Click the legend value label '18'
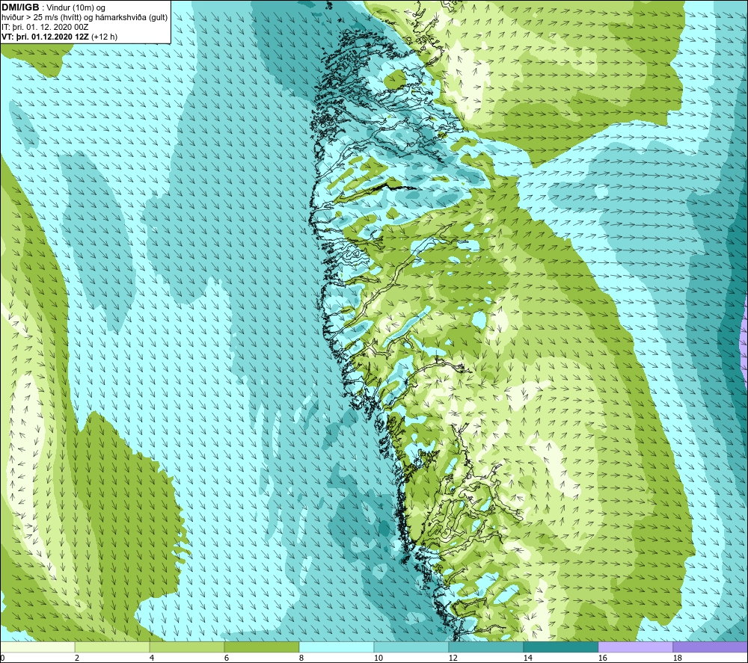The height and width of the screenshot is (663, 748). click(x=677, y=658)
